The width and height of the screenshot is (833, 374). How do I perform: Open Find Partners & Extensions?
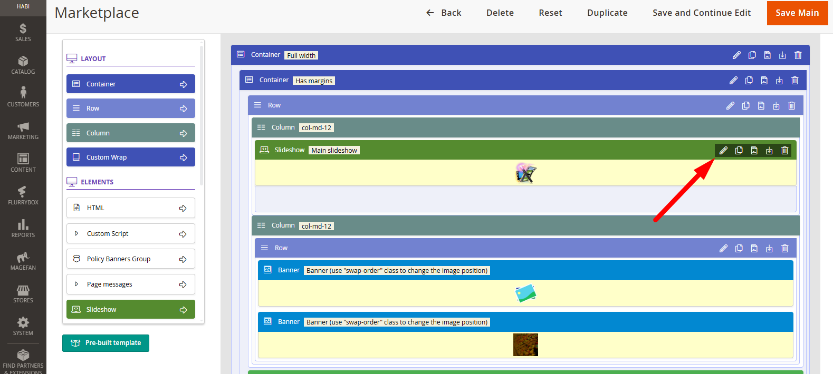point(23,361)
